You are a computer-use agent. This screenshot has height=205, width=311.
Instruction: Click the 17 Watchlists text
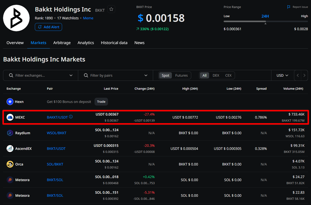click(68, 18)
